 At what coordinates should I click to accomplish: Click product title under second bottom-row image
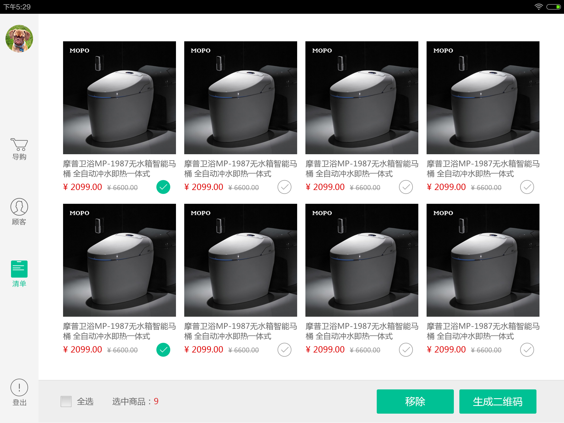point(241,331)
